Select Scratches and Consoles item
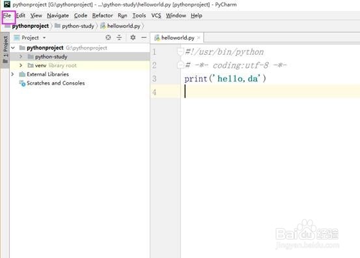The height and width of the screenshot is (258, 360). point(56,83)
